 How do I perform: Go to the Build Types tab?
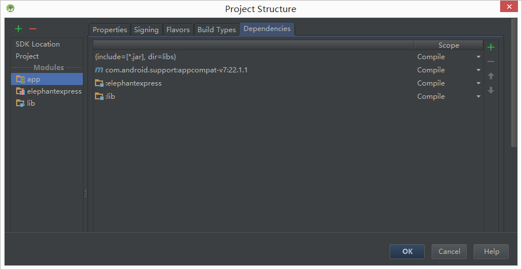(216, 30)
